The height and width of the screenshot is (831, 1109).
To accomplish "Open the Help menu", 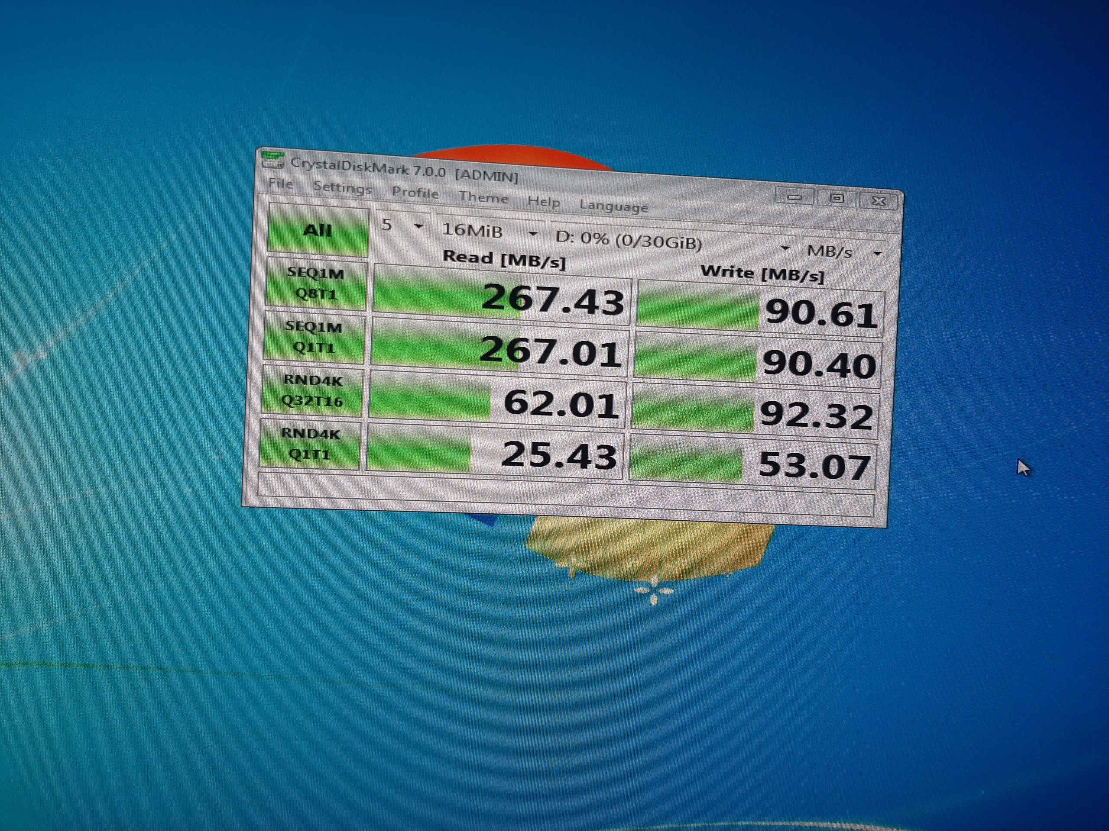I will click(544, 202).
